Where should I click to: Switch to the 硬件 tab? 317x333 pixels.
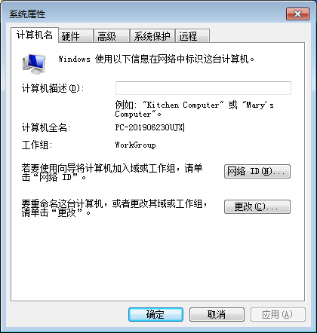76,36
